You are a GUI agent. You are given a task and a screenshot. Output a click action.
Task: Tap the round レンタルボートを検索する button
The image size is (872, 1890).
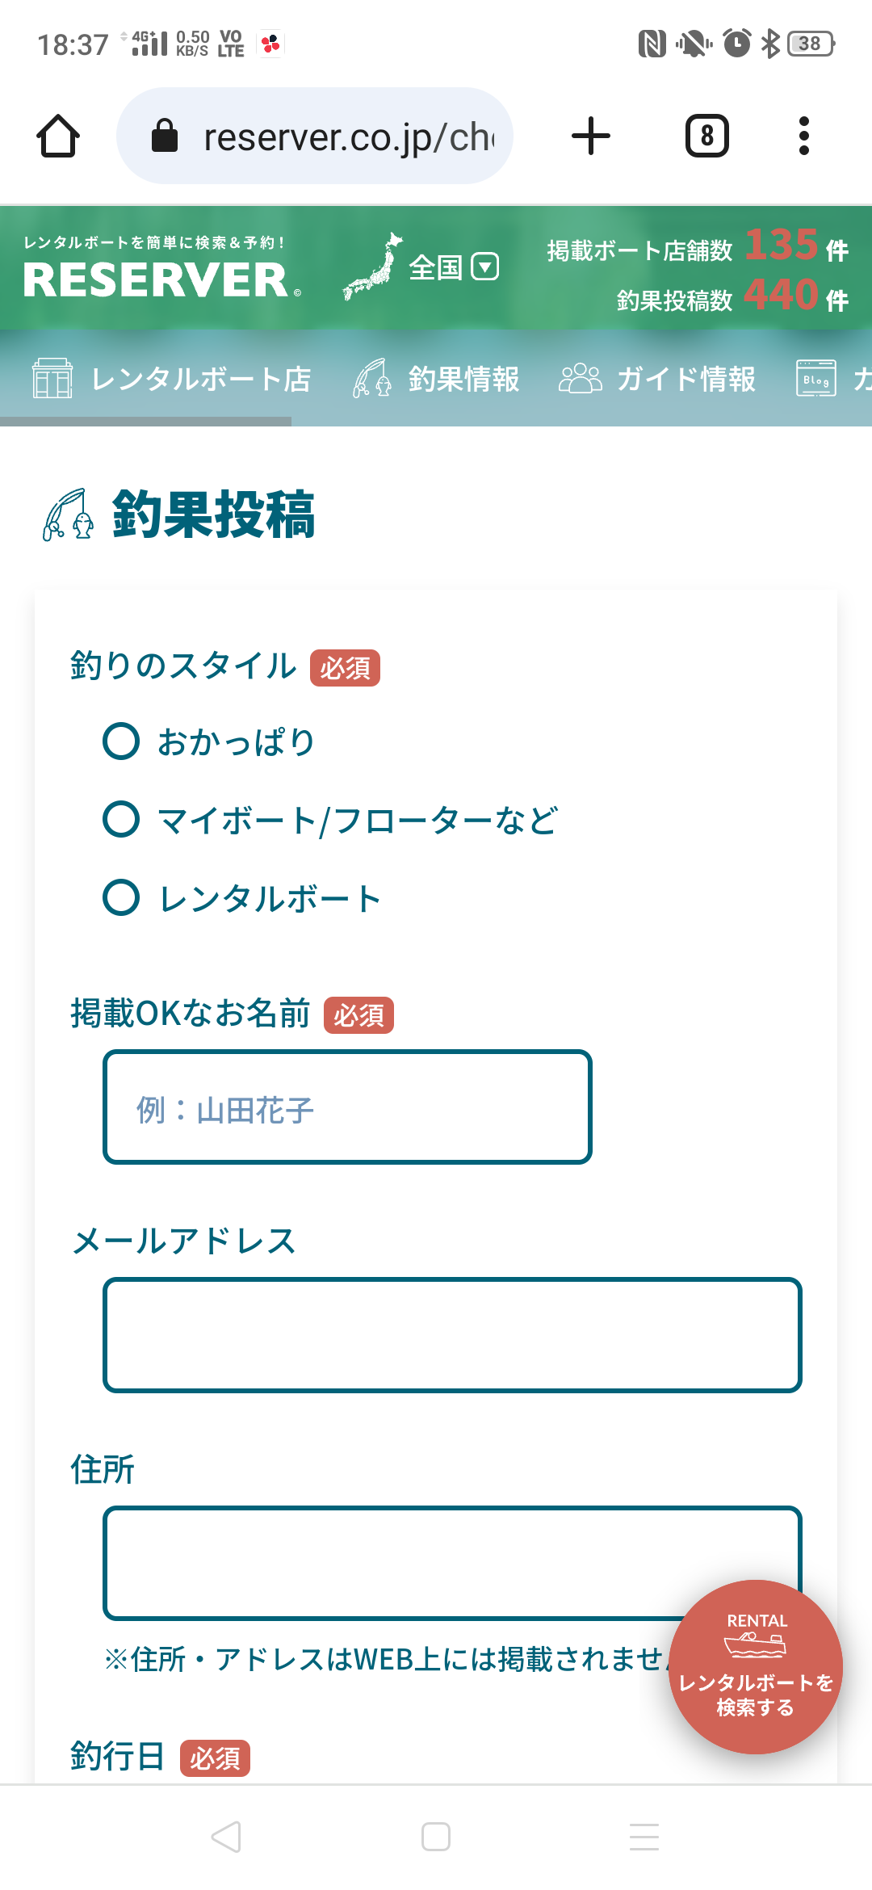coord(756,1667)
